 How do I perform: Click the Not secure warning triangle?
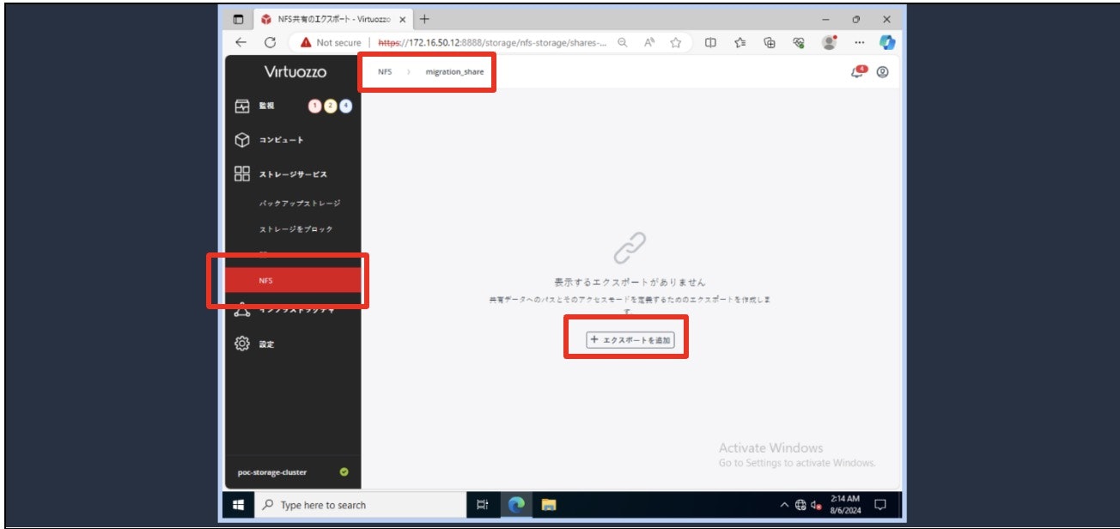click(x=306, y=42)
